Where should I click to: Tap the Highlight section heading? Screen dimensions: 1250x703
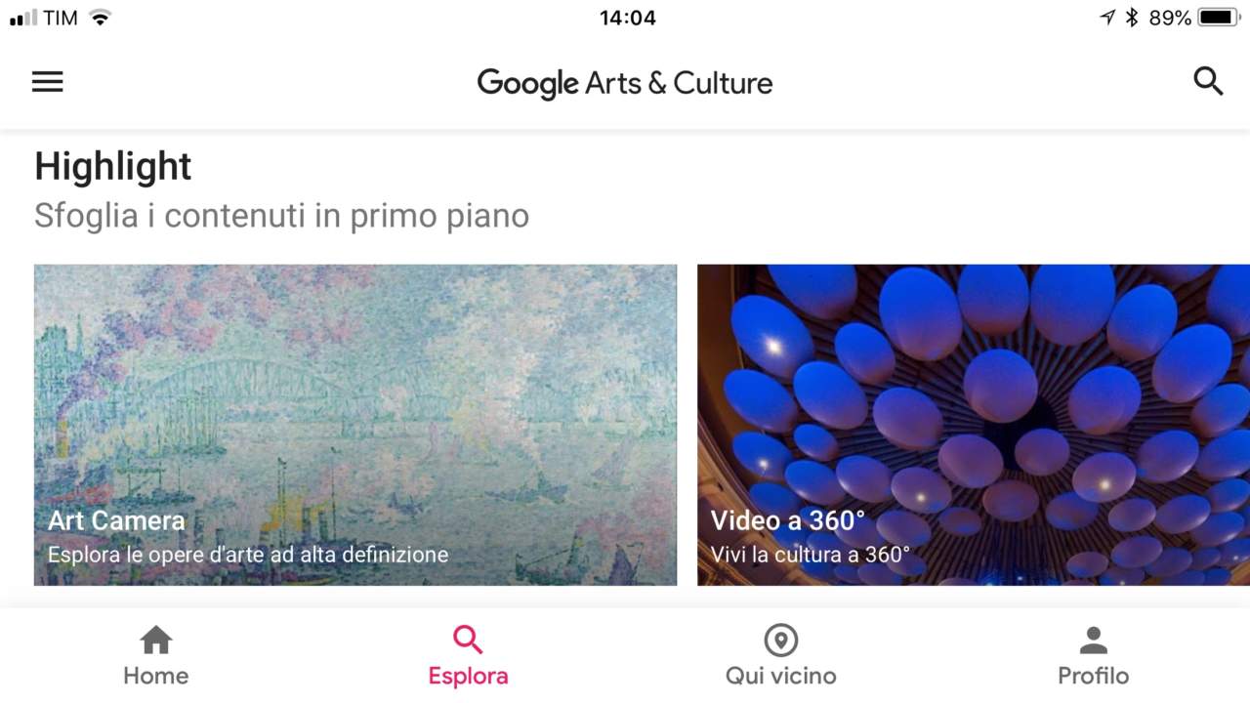click(113, 167)
